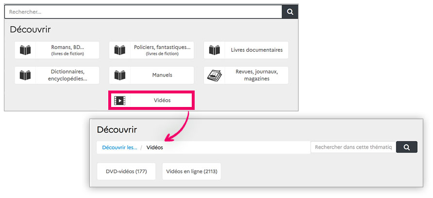Select the Vidéos breadcrumb item
The width and height of the screenshot is (433, 198).
155,147
